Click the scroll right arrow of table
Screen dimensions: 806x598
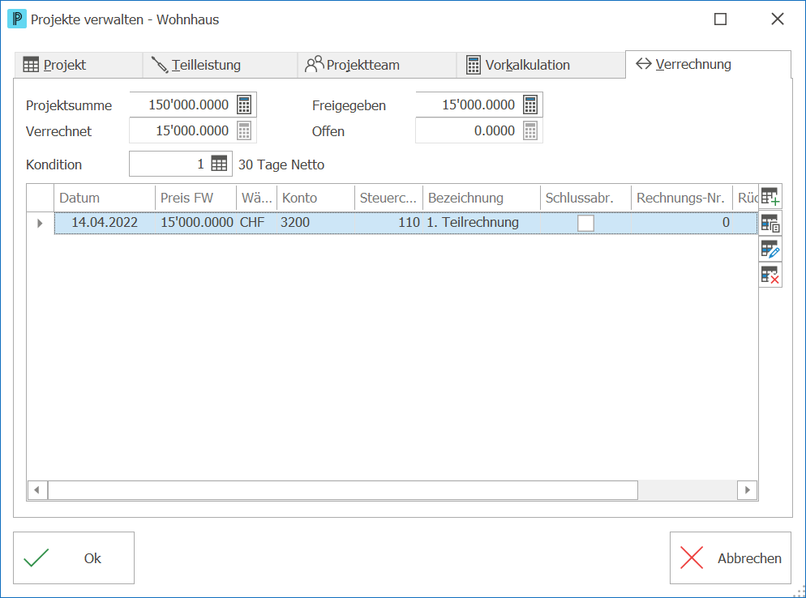[748, 490]
